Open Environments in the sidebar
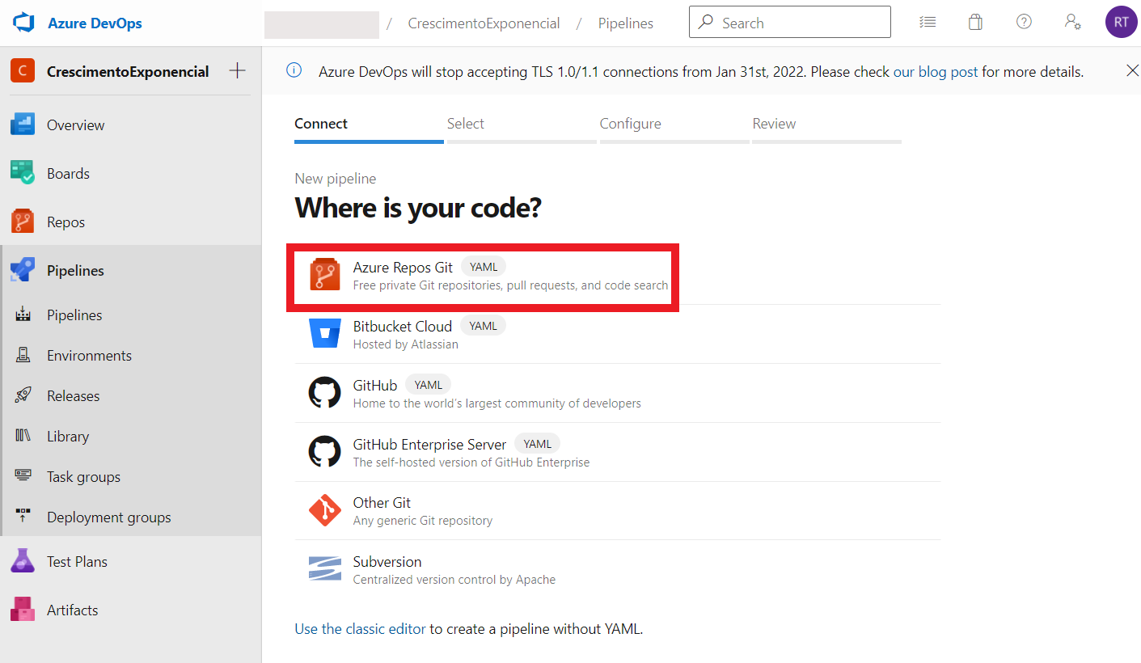1141x663 pixels. 131,355
